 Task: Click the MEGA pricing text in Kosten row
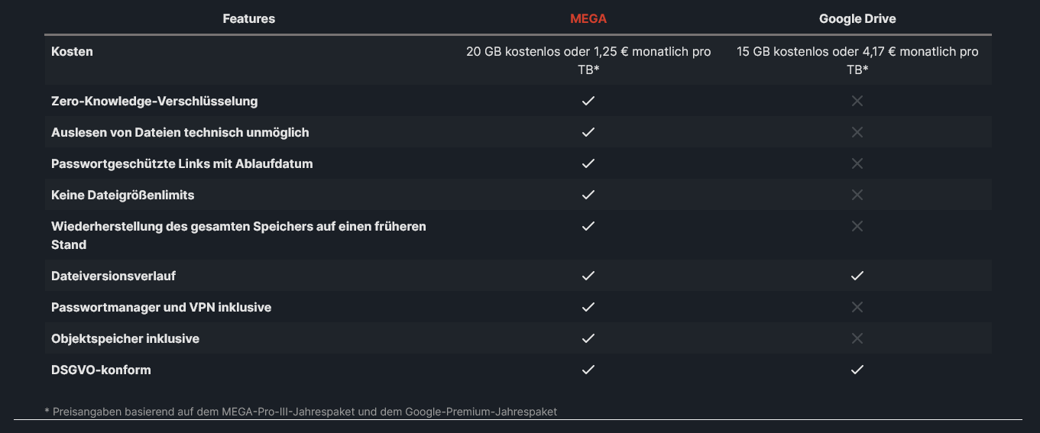tap(588, 60)
